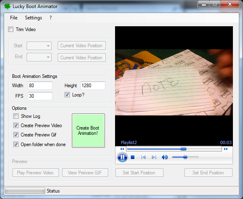243x199 pixels.
Task: Click the Status text in status bar
Action: [x=53, y=191]
